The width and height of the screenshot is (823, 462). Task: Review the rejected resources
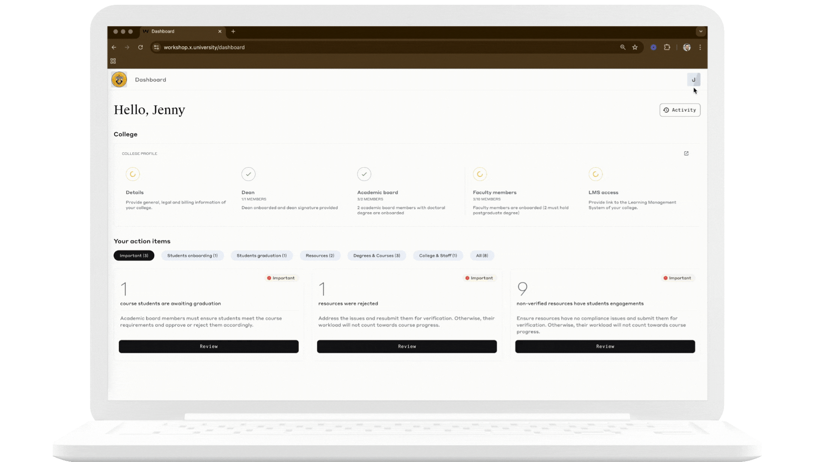[406, 346]
